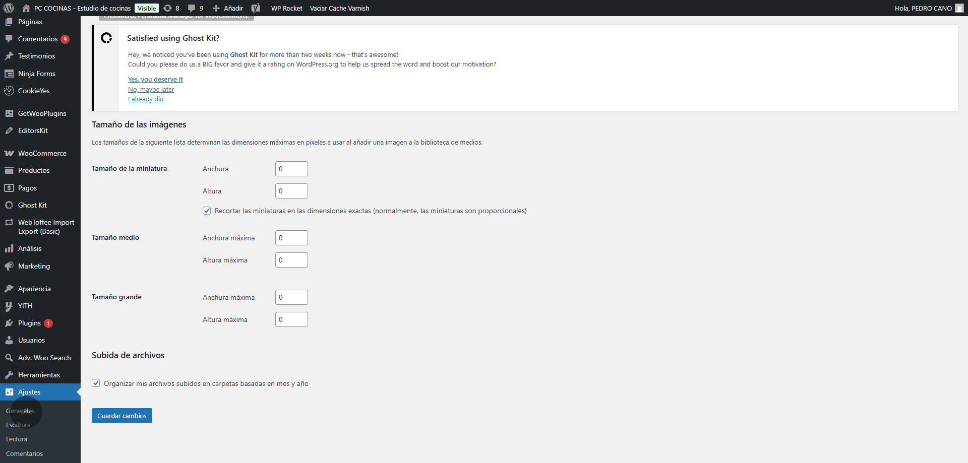The width and height of the screenshot is (968, 463).
Task: Click the Ghost Kit logo in notice
Action: [106, 38]
